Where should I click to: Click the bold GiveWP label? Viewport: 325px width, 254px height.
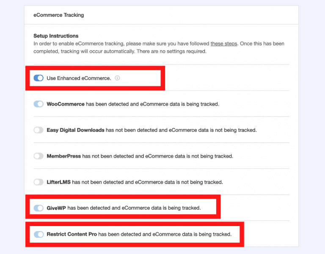[56, 208]
